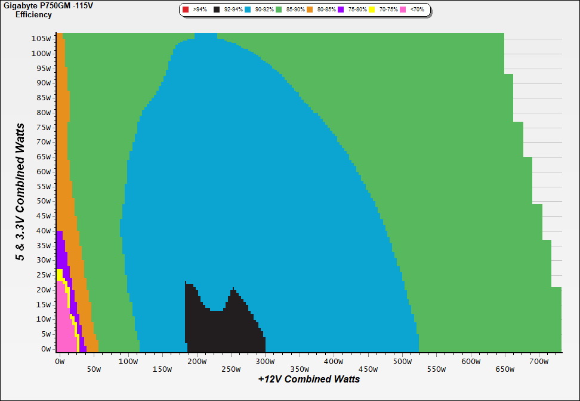580x401 pixels.
Task: Click the 105W label on the y-axis
Action: (x=42, y=38)
